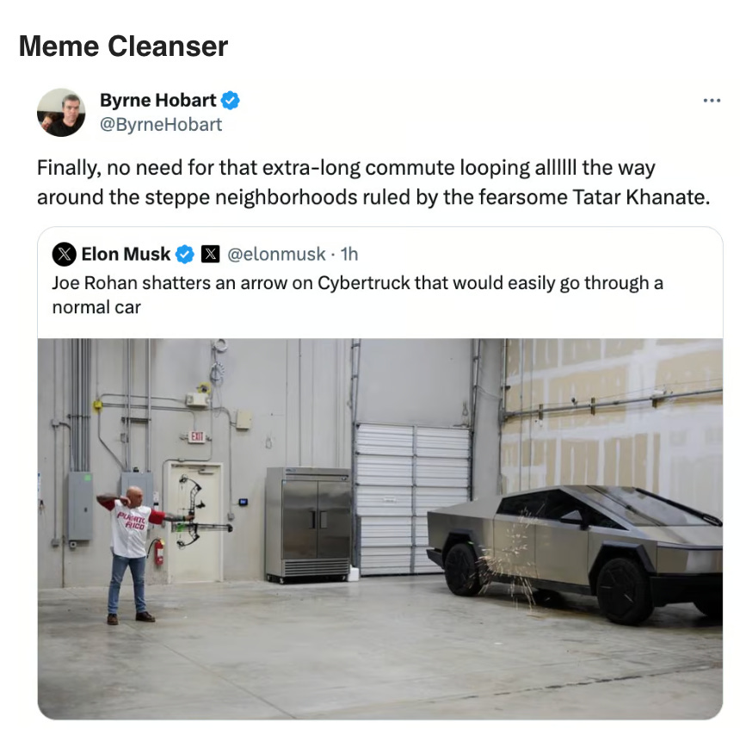Click Elon Musk's X logo avatar
The height and width of the screenshot is (735, 740).
tap(65, 254)
